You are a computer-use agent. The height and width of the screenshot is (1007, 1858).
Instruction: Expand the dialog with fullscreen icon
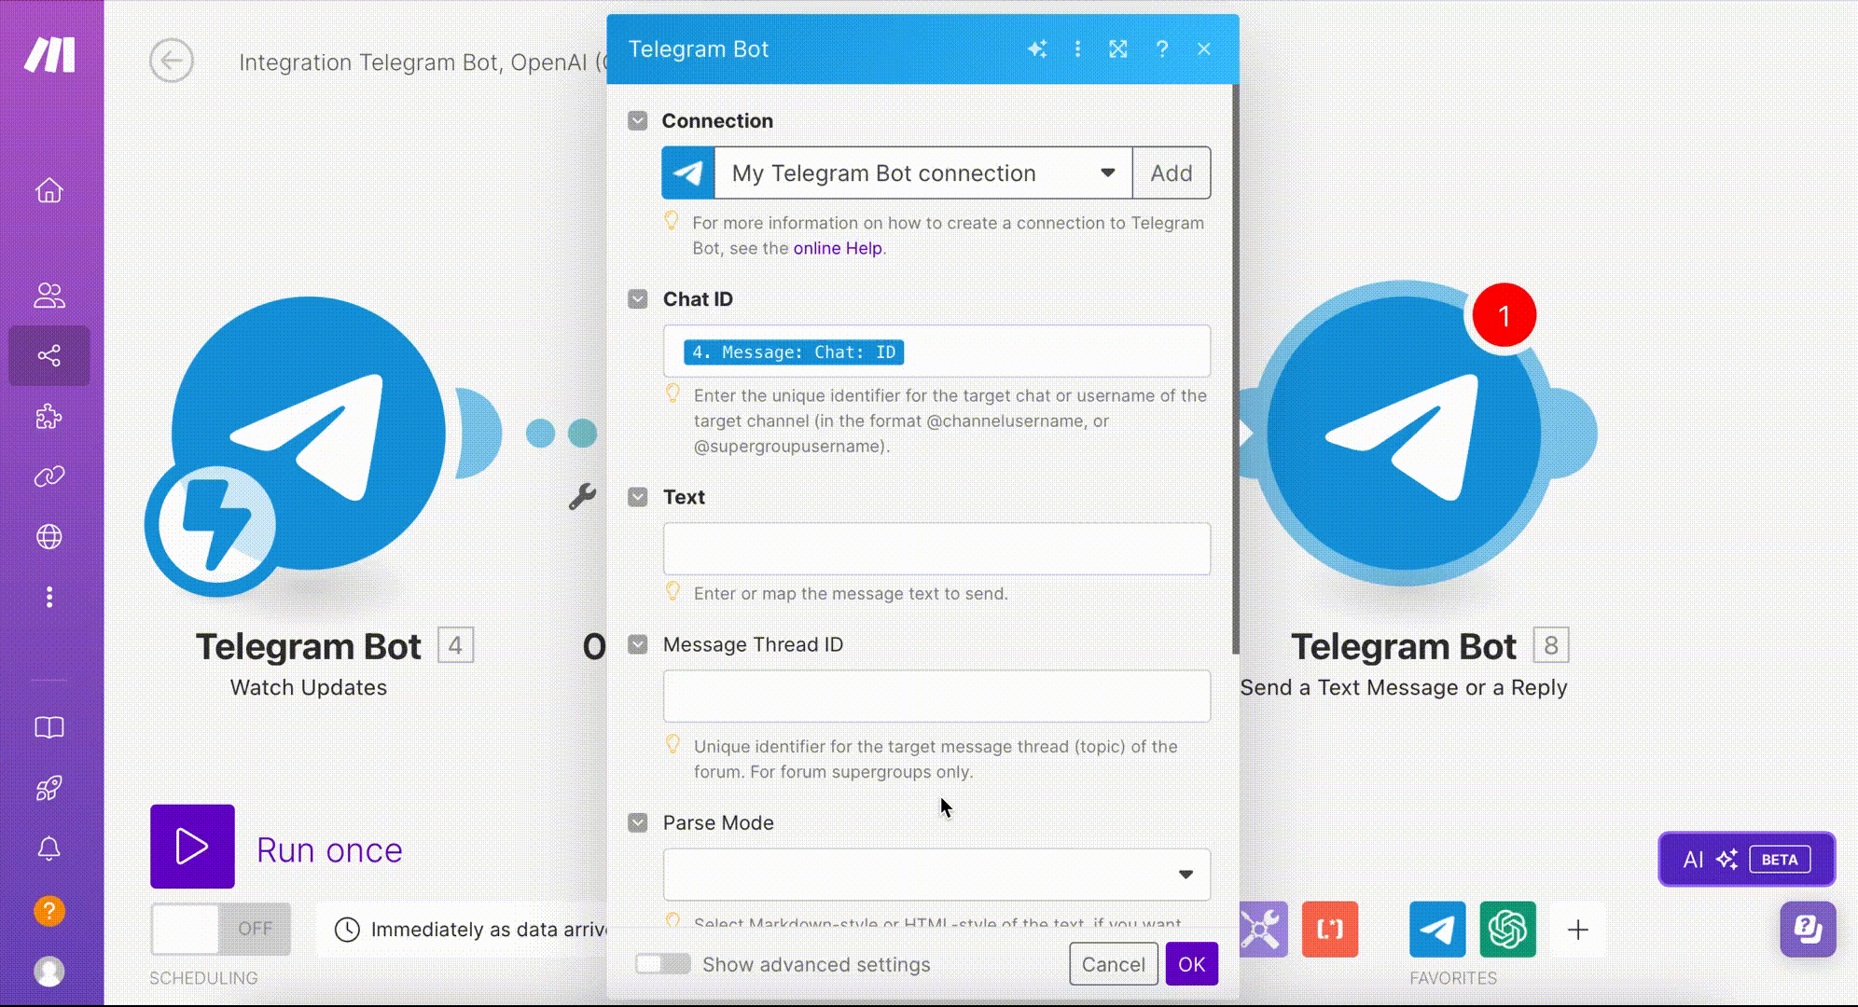click(x=1118, y=49)
